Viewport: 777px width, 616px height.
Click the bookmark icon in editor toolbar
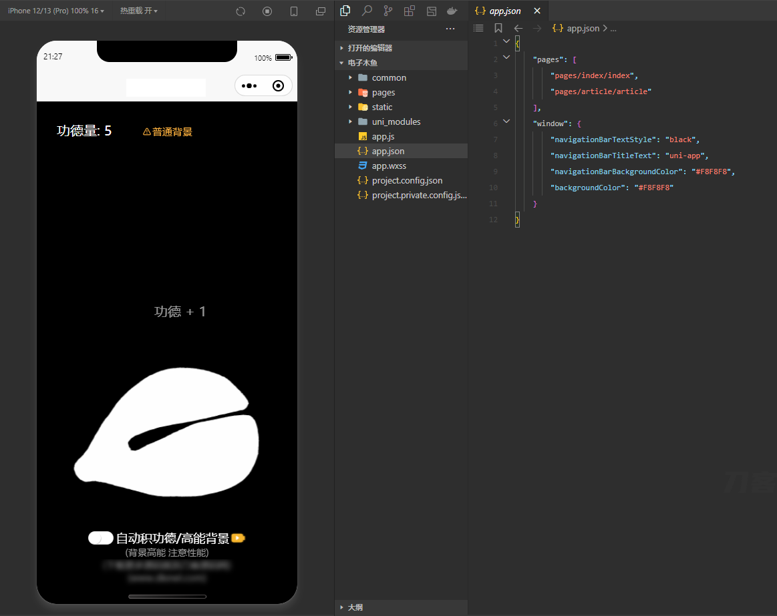[498, 28]
